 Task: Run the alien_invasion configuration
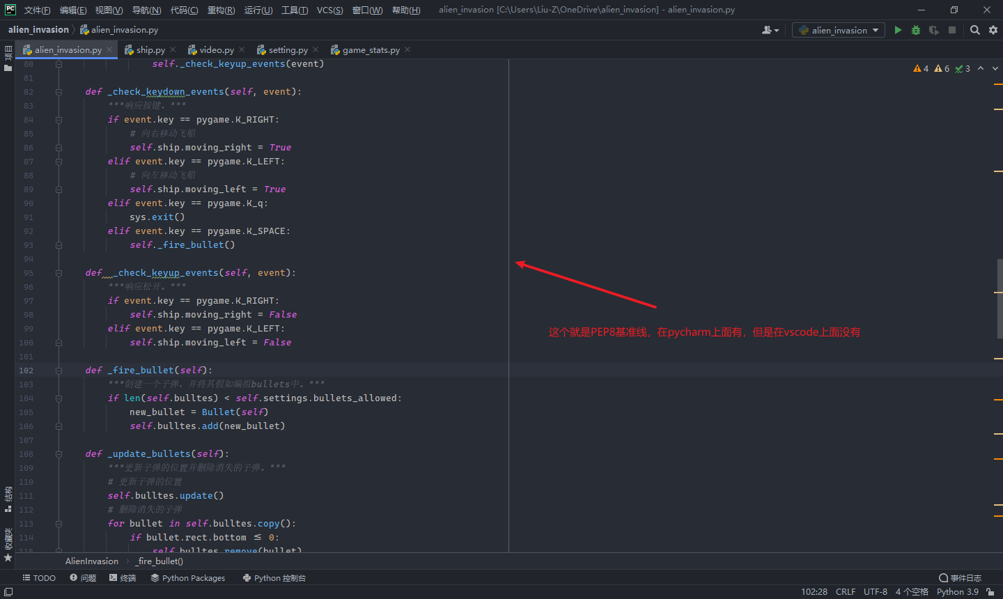(x=898, y=30)
